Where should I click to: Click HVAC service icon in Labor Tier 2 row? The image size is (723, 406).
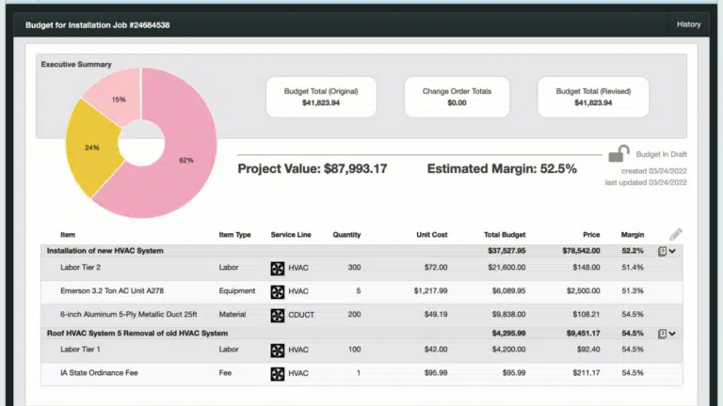278,269
